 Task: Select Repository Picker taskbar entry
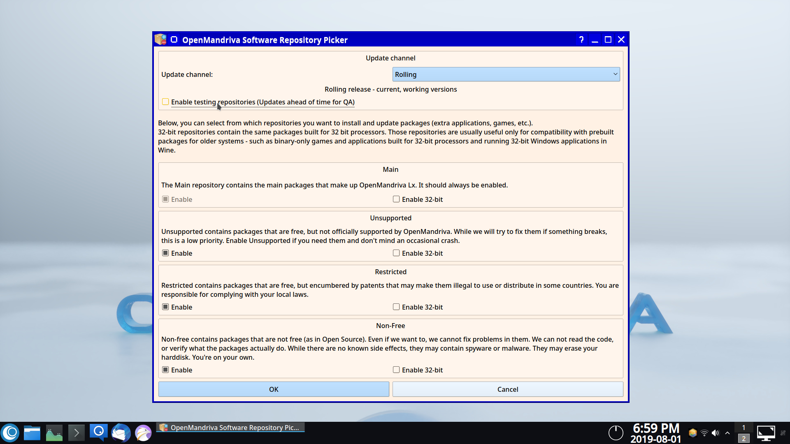pyautogui.click(x=230, y=428)
